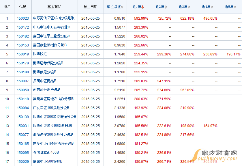The height and width of the screenshot is (166, 242).
Task: Open fund code 150165
Action: pos(23,144)
